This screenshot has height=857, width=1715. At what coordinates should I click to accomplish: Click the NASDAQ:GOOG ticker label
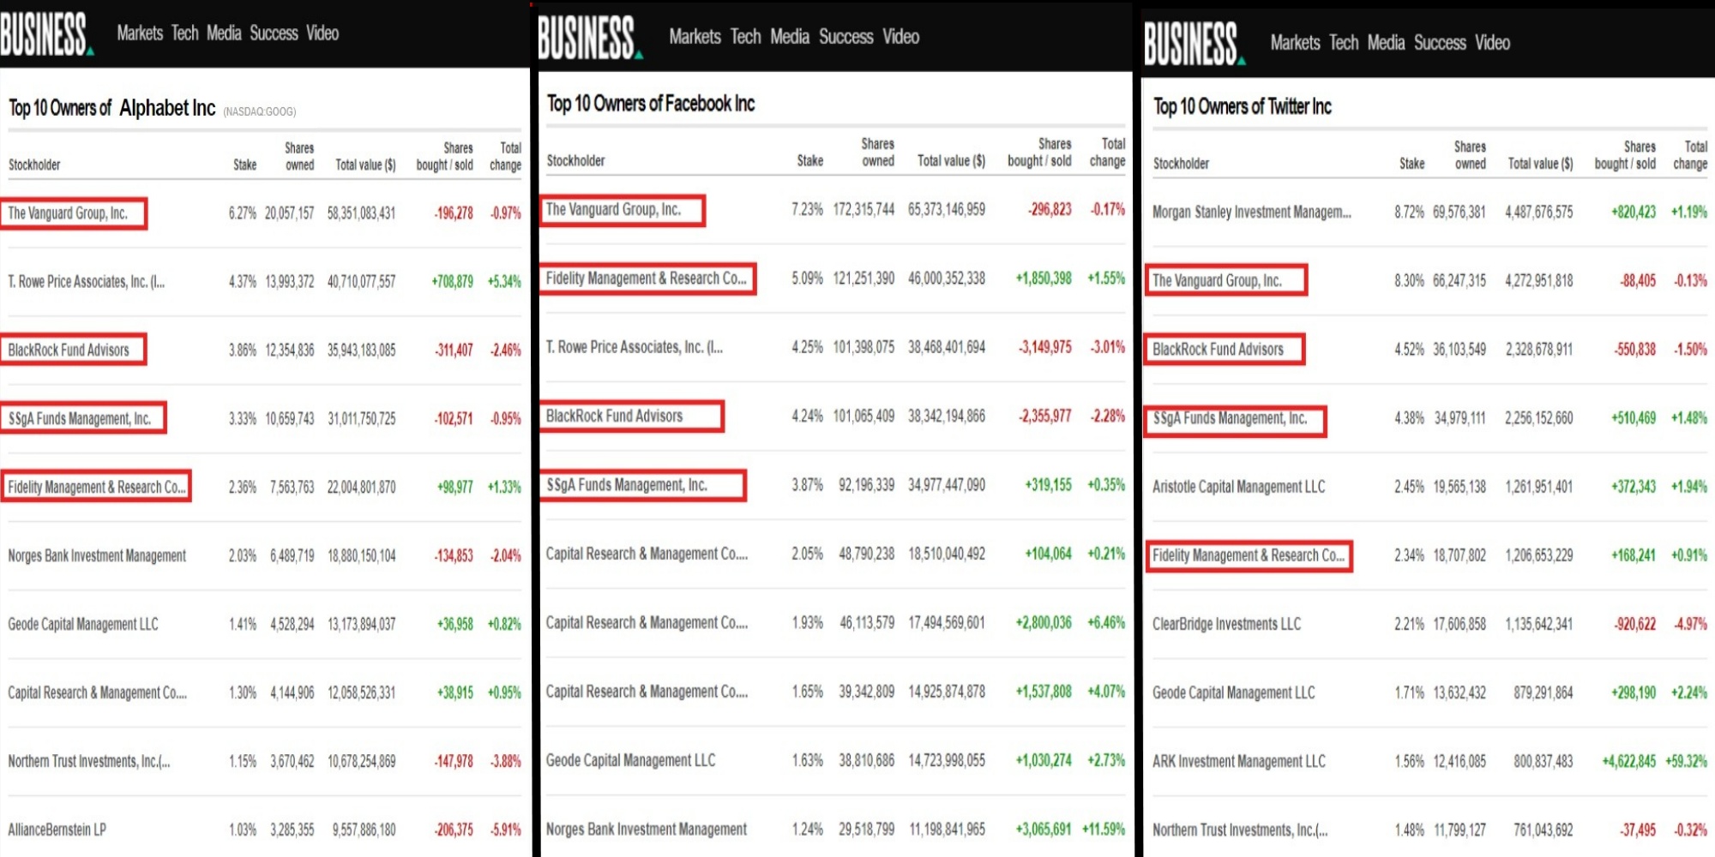[260, 112]
